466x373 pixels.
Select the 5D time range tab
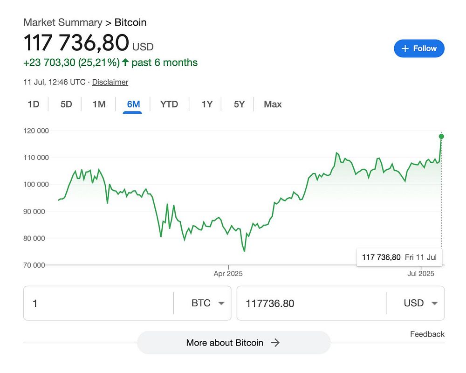(x=66, y=104)
